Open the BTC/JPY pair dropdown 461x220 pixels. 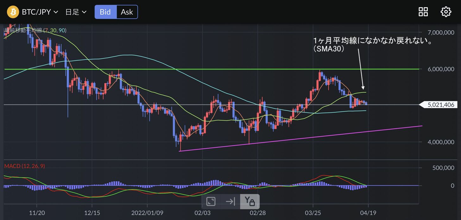(x=40, y=12)
